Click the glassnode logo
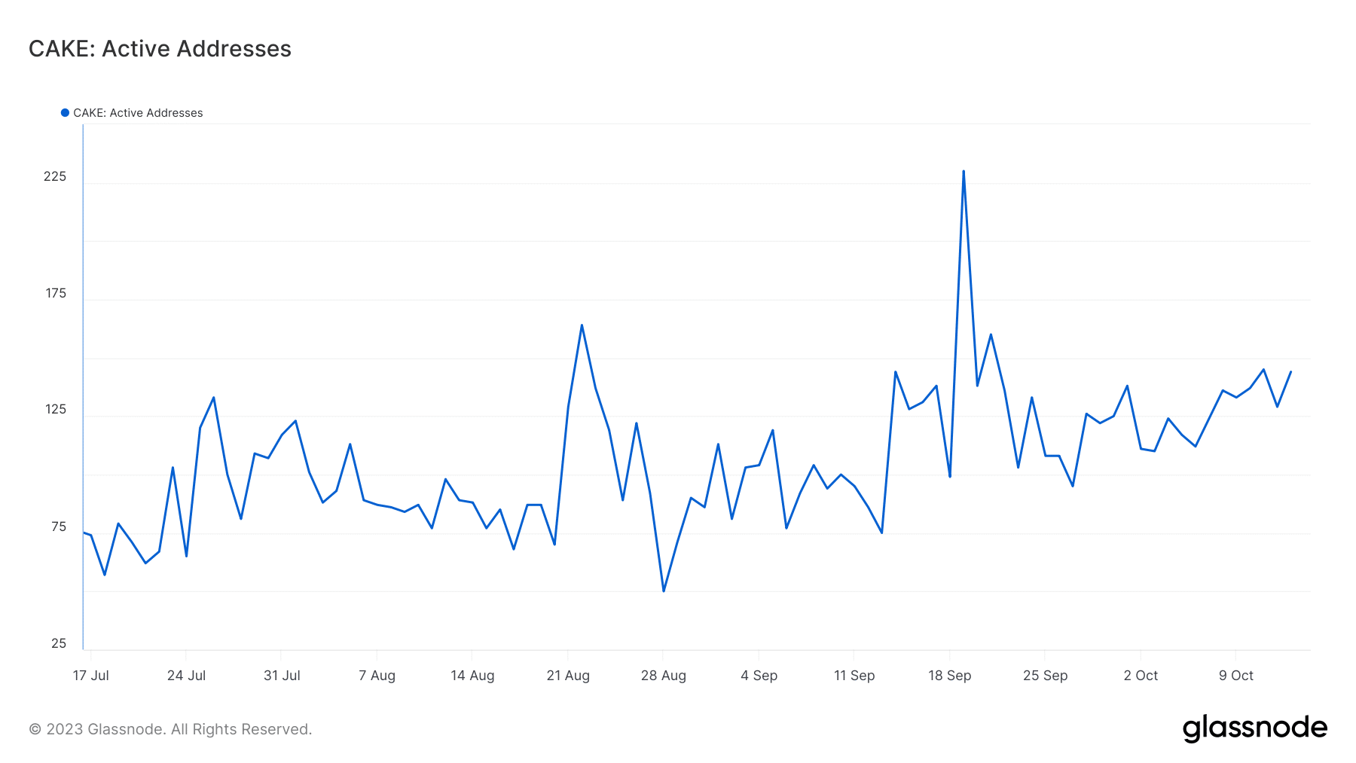1356x763 pixels. click(x=1255, y=728)
